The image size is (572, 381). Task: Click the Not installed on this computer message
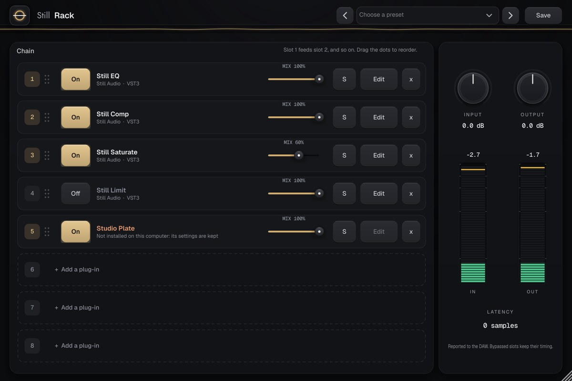tap(157, 236)
